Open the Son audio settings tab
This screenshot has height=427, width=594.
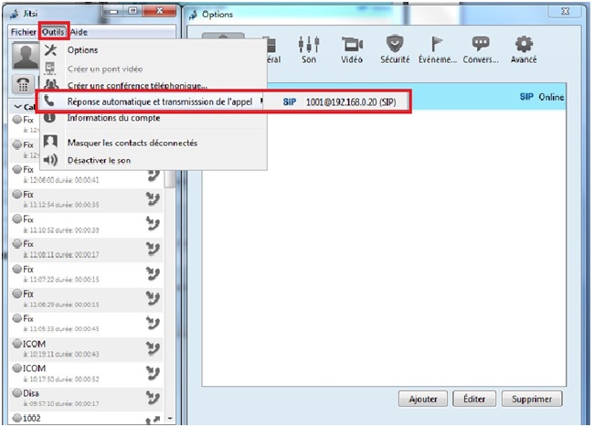[x=309, y=48]
